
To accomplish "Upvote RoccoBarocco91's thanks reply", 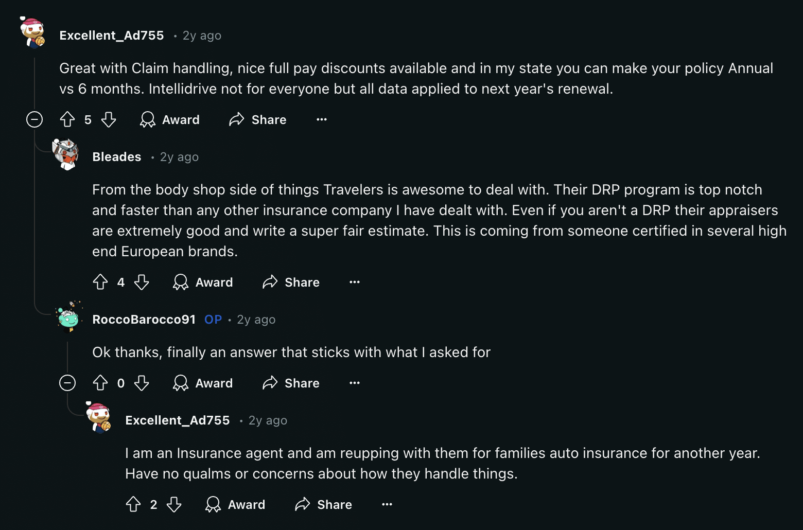I will 100,383.
